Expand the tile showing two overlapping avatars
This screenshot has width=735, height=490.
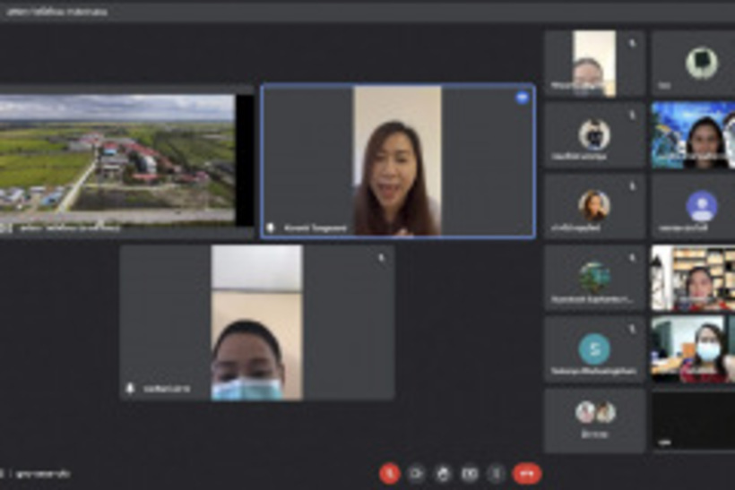click(x=594, y=419)
